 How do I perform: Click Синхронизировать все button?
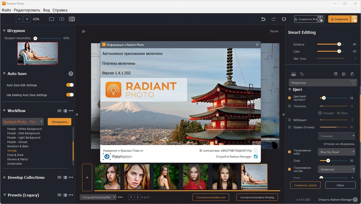coord(211,197)
